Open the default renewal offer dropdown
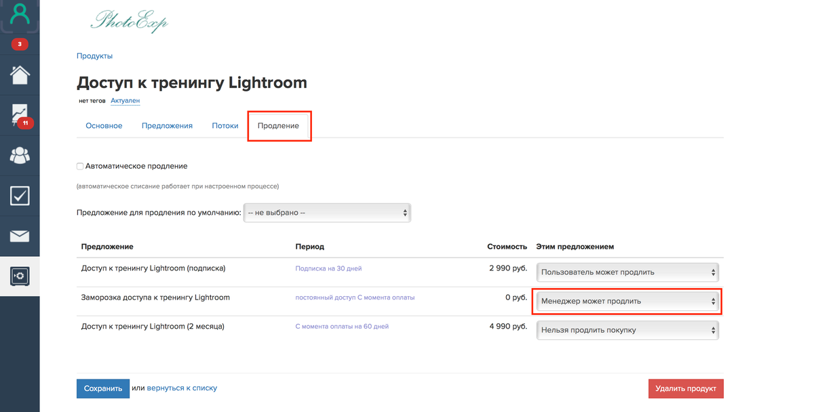This screenshot has height=412, width=814. [x=327, y=213]
